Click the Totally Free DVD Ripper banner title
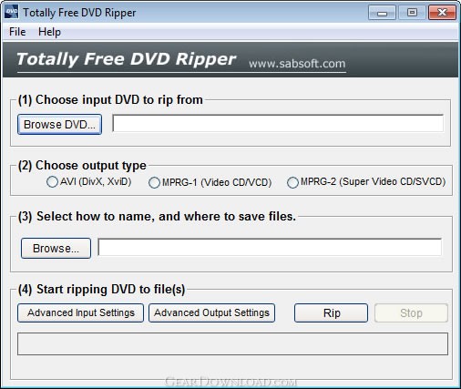The width and height of the screenshot is (461, 389). pos(126,59)
